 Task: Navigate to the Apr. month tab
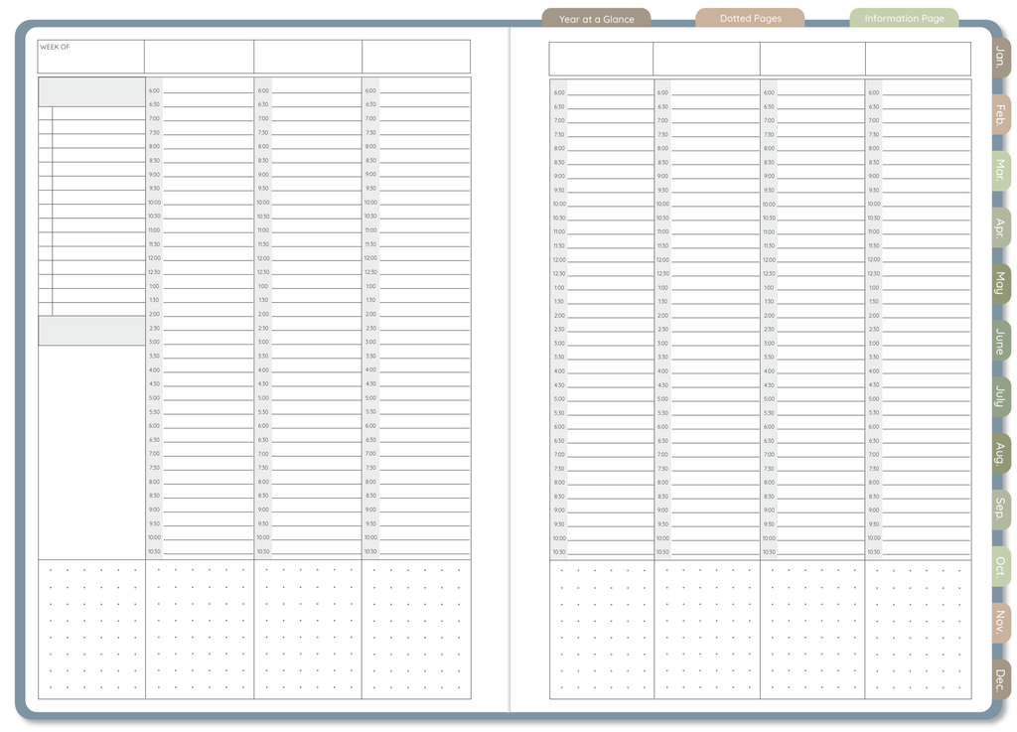tap(1000, 228)
